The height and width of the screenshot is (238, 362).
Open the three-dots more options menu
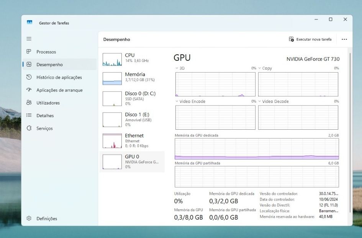[344, 39]
